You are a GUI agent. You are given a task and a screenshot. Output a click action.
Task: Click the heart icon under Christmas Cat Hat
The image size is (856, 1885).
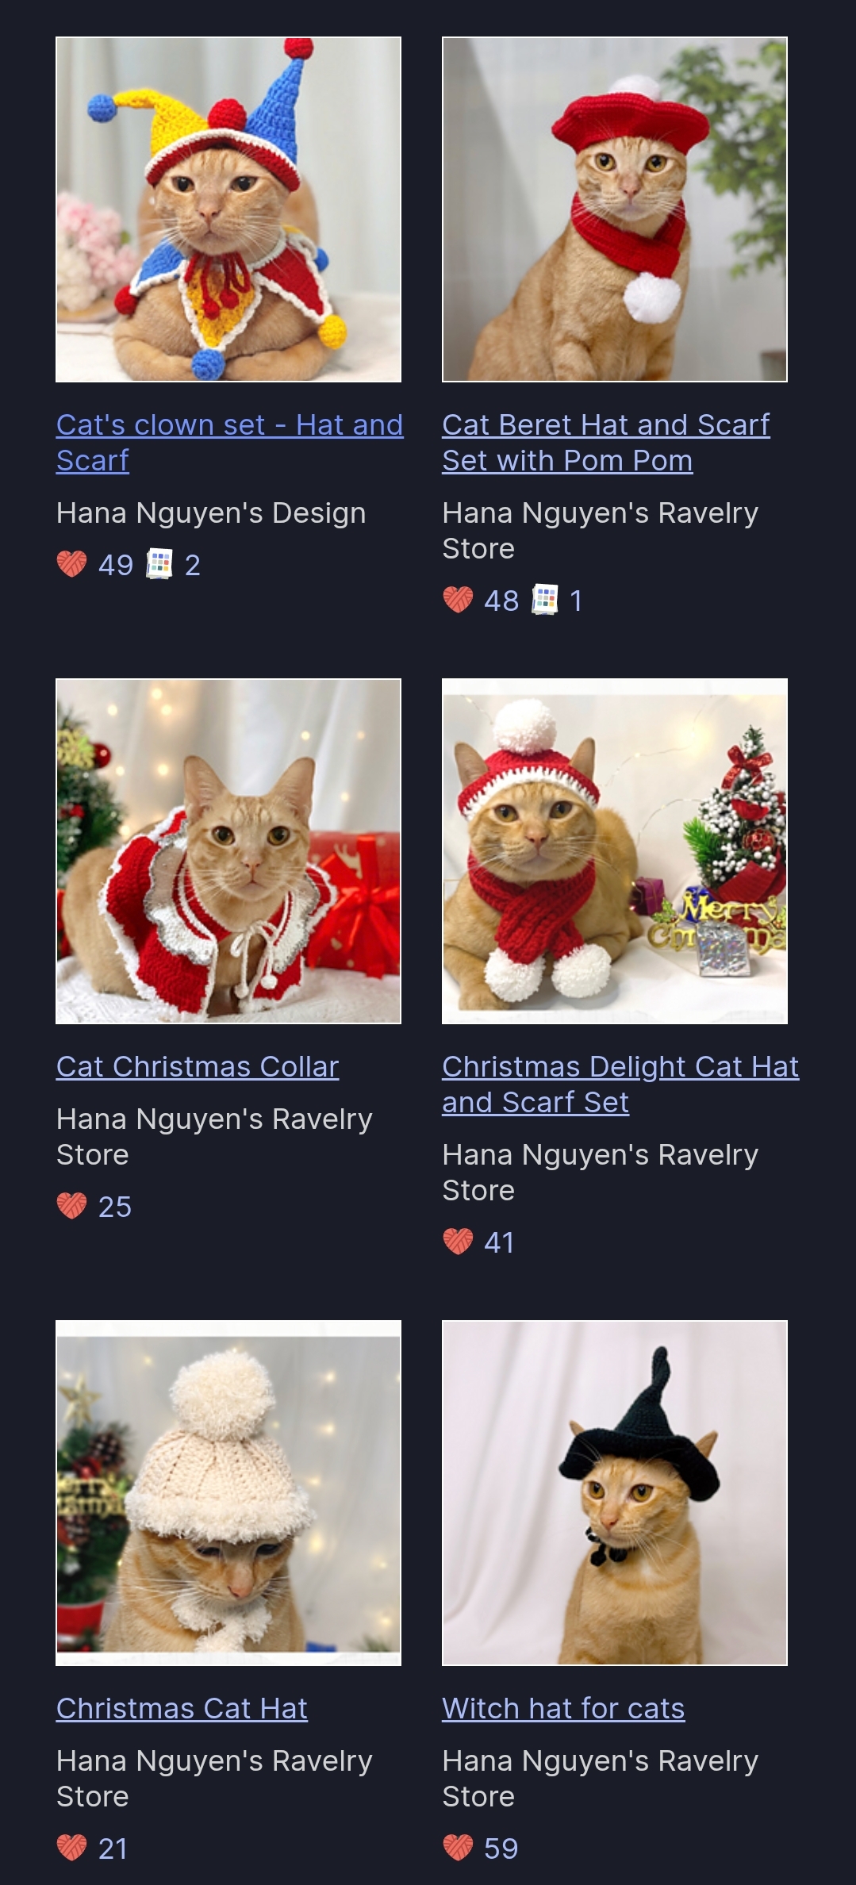(x=71, y=1848)
